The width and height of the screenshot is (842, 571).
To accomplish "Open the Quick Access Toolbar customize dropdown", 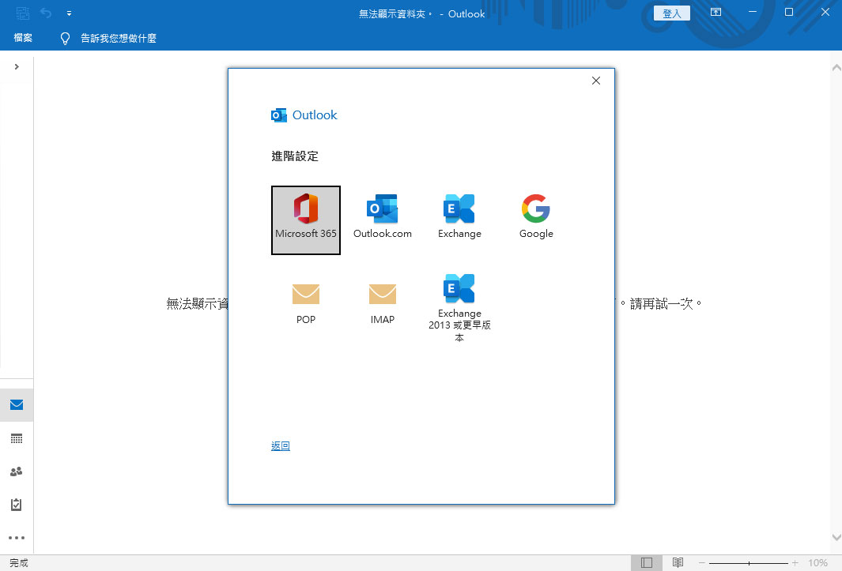I will click(70, 13).
